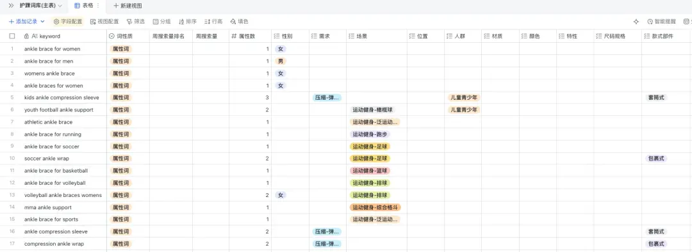Open the 填色 fill color tool

tap(239, 21)
